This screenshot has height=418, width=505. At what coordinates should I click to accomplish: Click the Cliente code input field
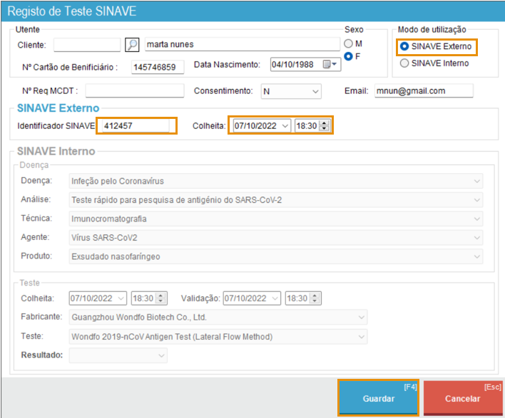87,45
